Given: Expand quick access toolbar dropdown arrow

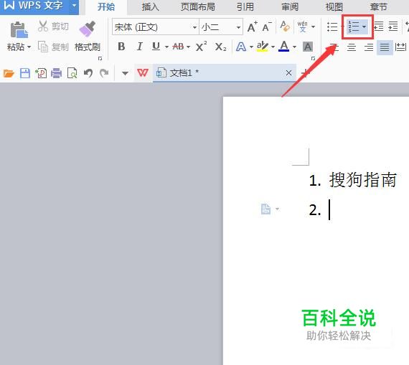Looking at the screenshot, I should coord(125,73).
